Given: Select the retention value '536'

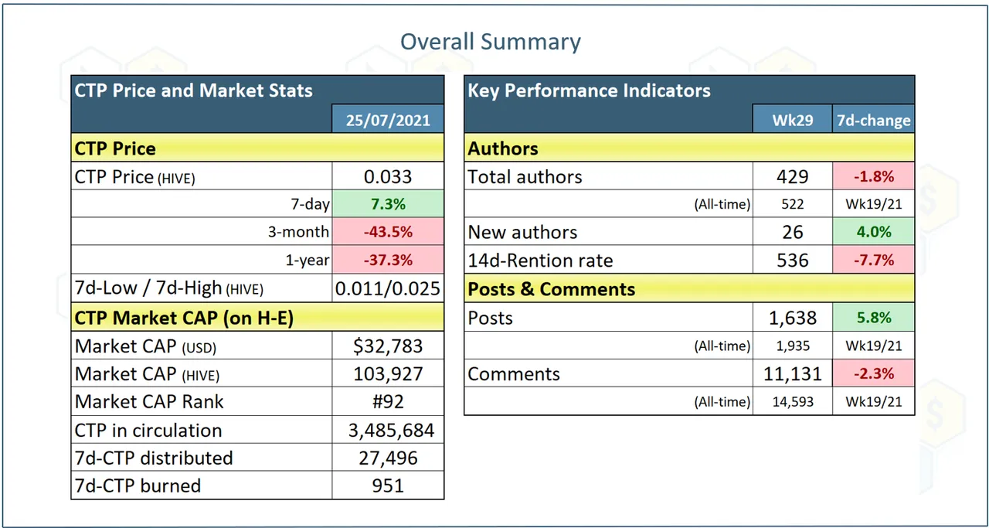Looking at the screenshot, I should click(x=792, y=261).
